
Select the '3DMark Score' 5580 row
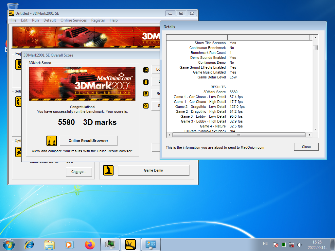coord(239,92)
